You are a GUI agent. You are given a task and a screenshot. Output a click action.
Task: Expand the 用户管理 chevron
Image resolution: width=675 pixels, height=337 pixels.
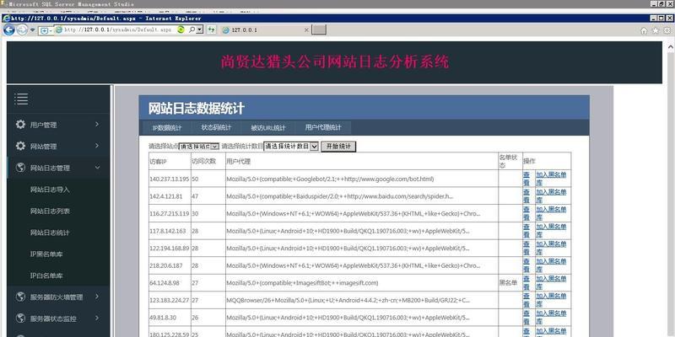pyautogui.click(x=97, y=124)
